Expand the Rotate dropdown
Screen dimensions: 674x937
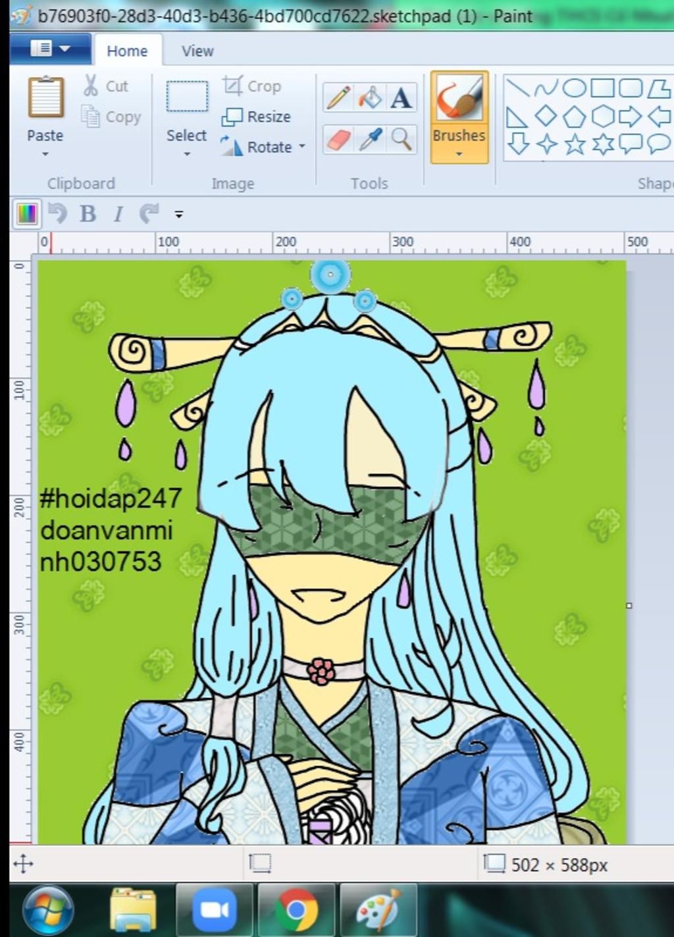click(302, 146)
